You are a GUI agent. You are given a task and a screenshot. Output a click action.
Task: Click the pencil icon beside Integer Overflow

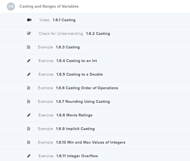coord(29,156)
